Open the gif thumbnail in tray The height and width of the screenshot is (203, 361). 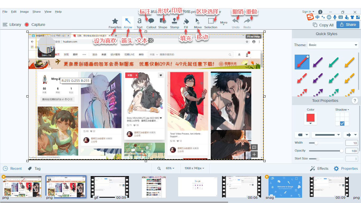(x=110, y=187)
